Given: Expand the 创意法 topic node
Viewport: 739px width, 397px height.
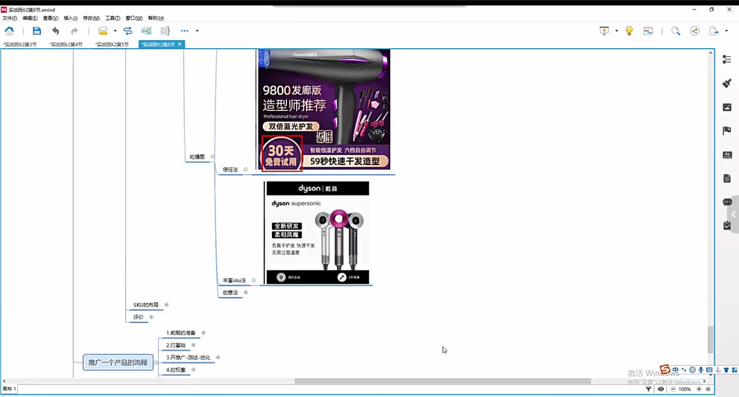Looking at the screenshot, I should click(245, 292).
